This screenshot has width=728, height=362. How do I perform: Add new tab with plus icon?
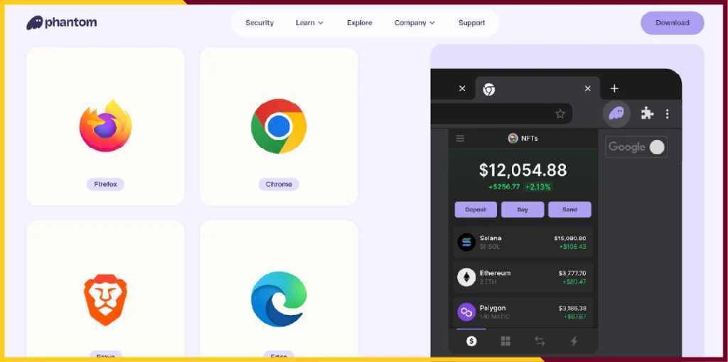tap(614, 88)
